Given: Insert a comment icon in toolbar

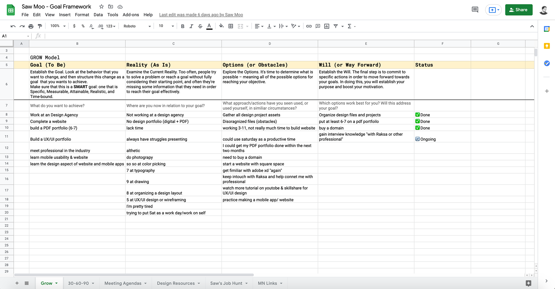Looking at the screenshot, I should 318,26.
